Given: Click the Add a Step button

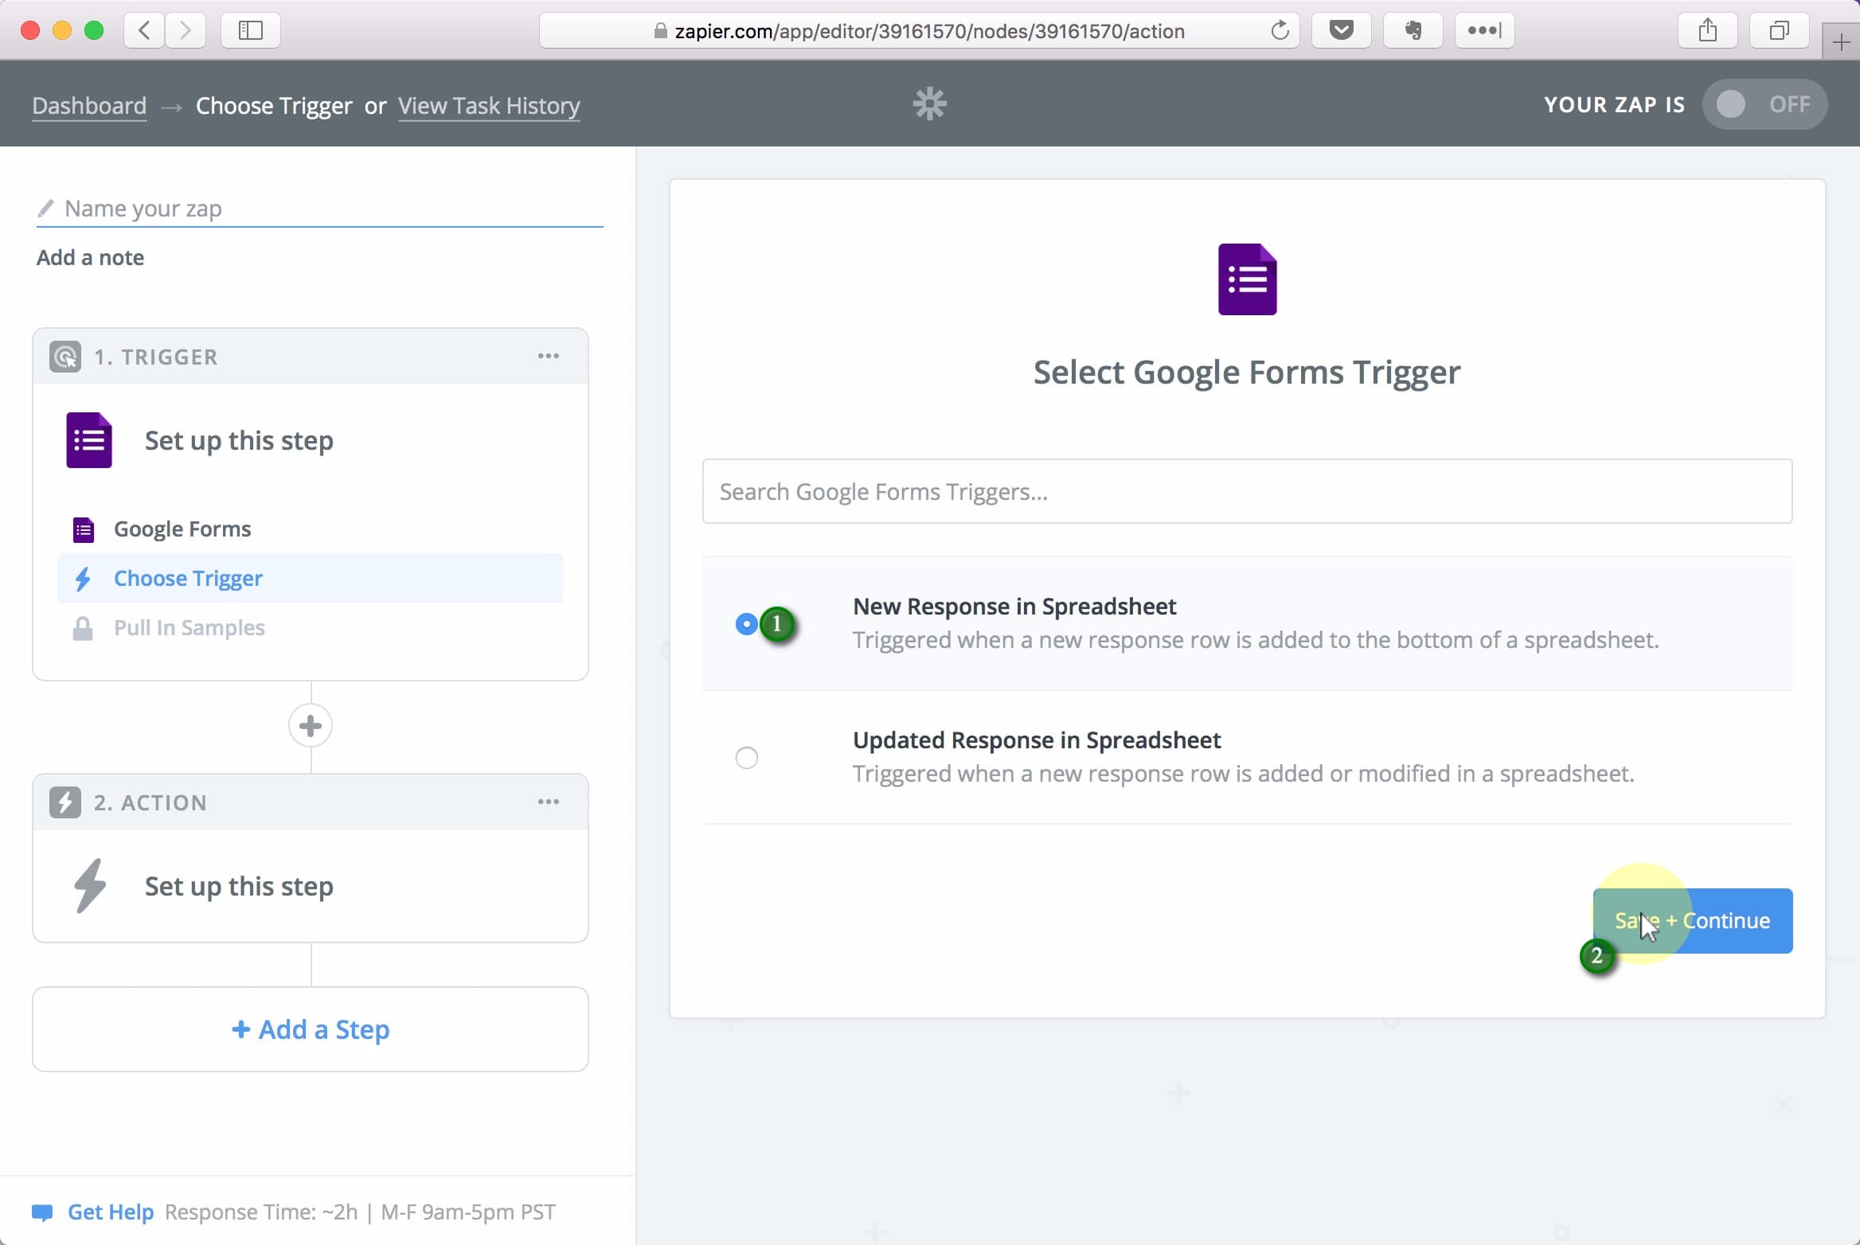Looking at the screenshot, I should pos(310,1028).
